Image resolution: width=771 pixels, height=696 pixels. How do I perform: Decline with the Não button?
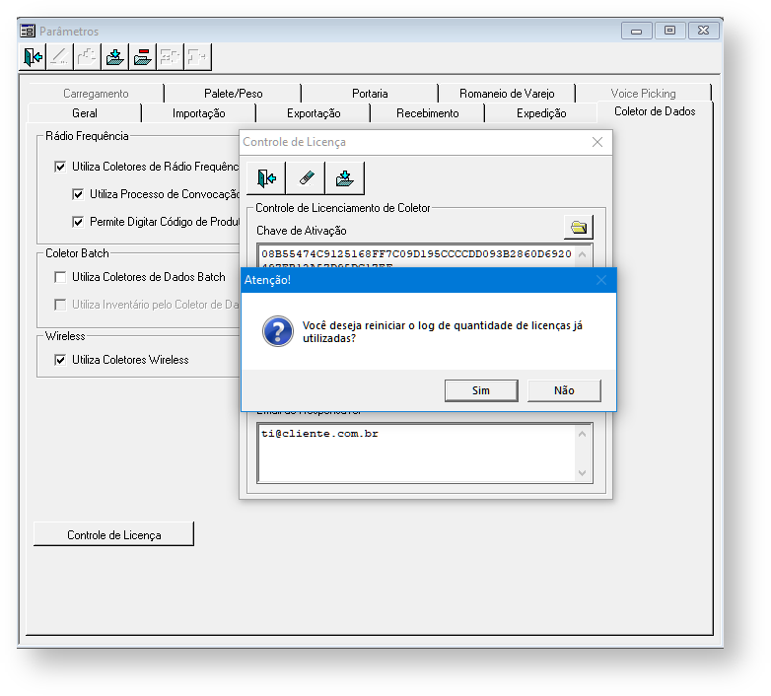[564, 390]
